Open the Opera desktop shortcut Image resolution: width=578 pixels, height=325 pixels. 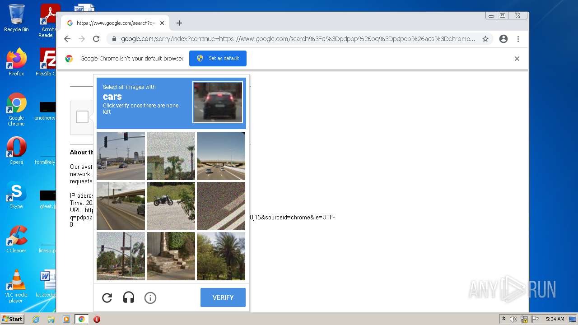[x=16, y=151]
